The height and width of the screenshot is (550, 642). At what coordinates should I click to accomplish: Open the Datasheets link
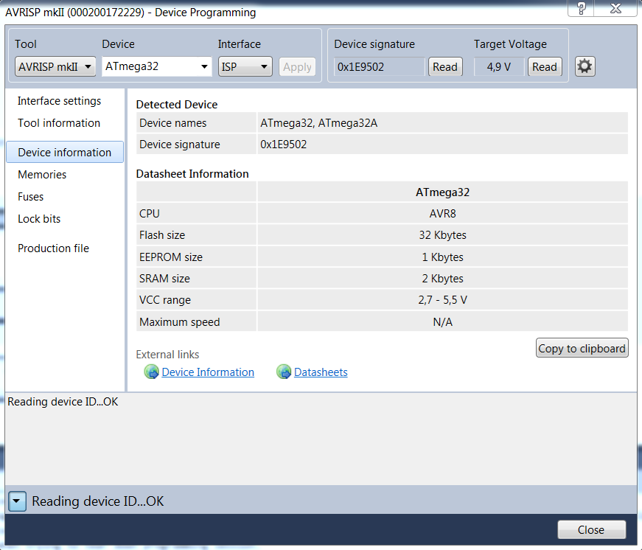pyautogui.click(x=321, y=372)
